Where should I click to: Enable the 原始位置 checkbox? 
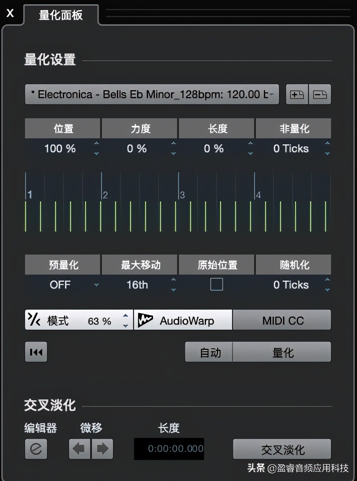coord(215,285)
